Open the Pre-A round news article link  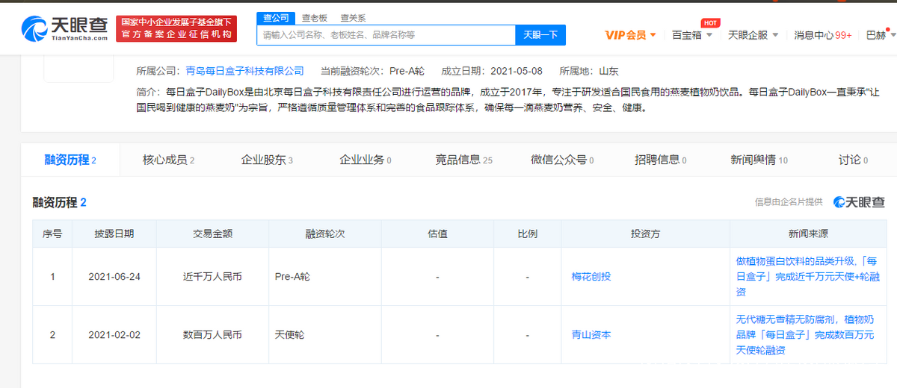pos(807,277)
